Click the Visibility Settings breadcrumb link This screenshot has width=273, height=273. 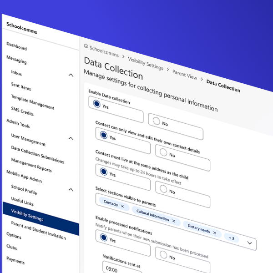145,63
